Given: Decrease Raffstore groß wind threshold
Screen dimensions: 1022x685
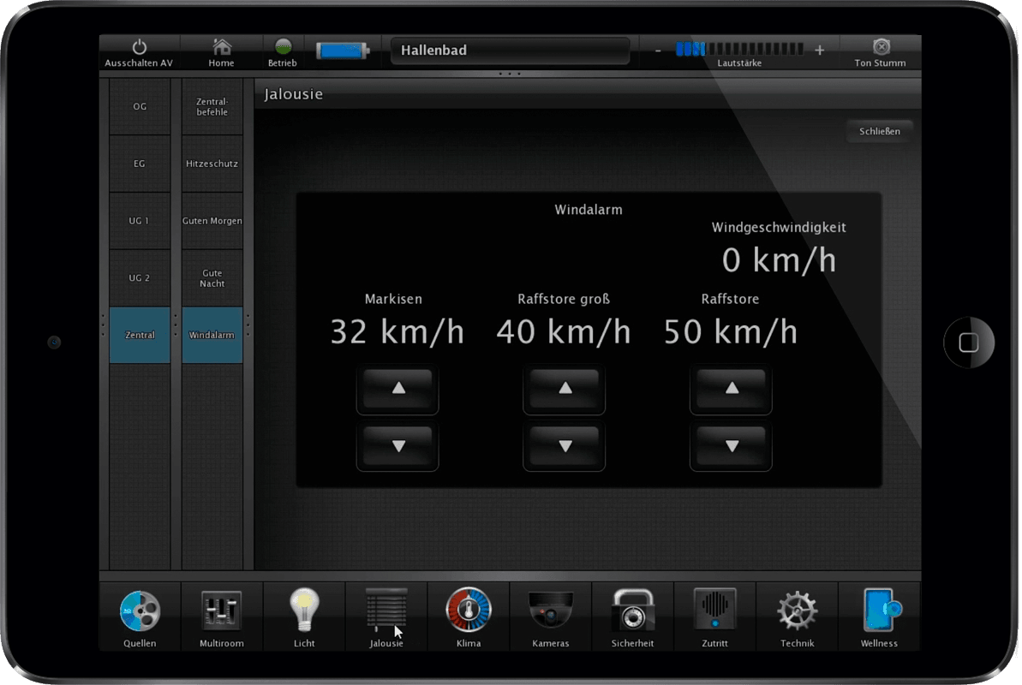Looking at the screenshot, I should tap(565, 446).
